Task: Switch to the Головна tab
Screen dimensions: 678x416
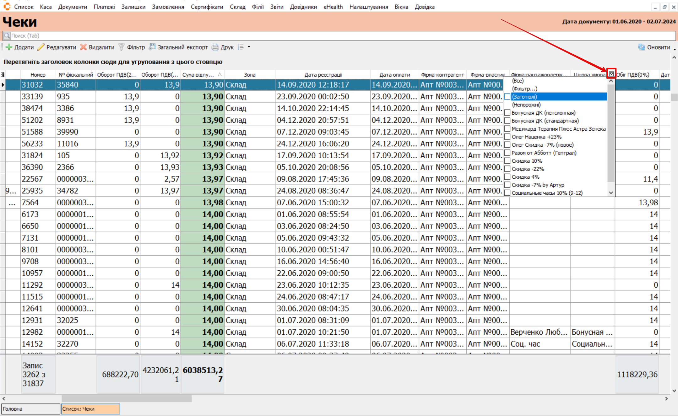Action: [x=30, y=409]
